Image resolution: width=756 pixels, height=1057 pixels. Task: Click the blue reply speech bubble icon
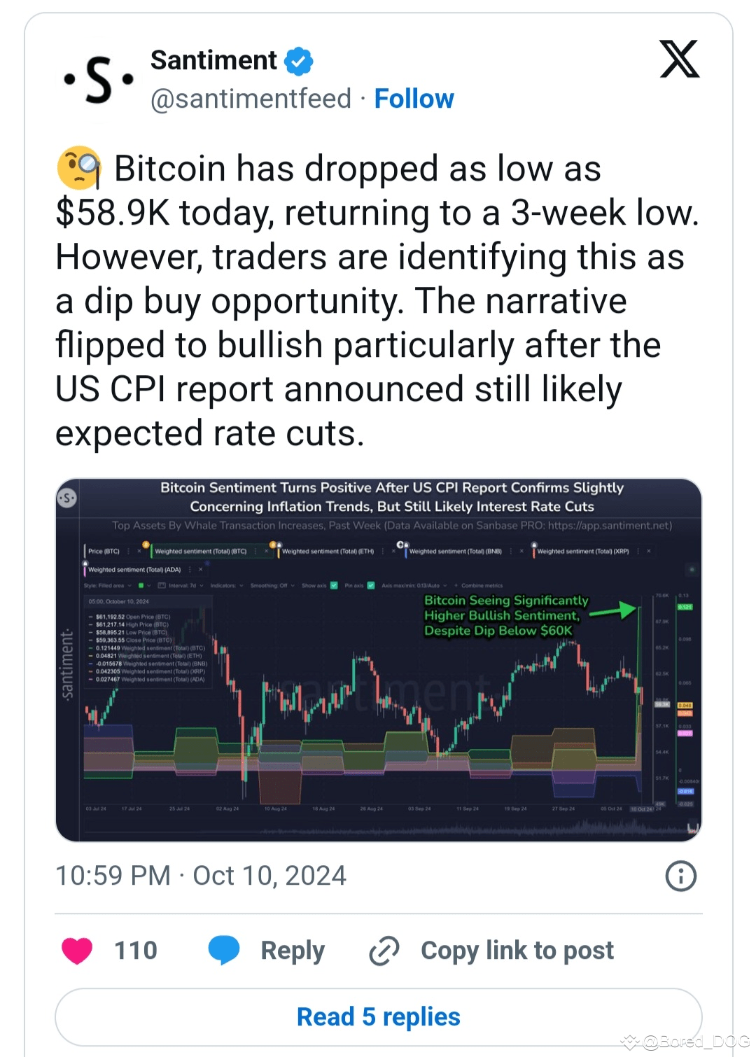point(224,951)
